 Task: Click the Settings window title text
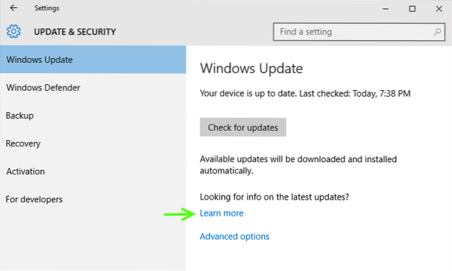[47, 8]
